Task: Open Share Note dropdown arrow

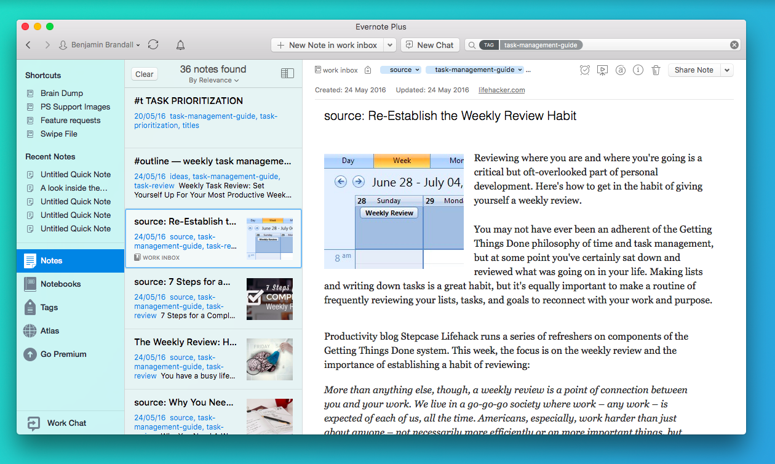Action: pyautogui.click(x=727, y=70)
